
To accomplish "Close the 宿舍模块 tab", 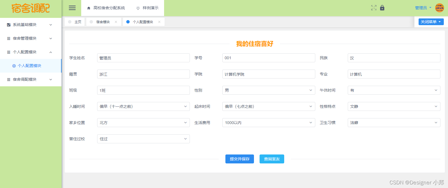I will tap(116, 22).
